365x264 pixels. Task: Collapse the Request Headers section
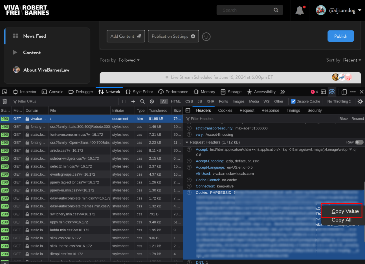[187, 142]
